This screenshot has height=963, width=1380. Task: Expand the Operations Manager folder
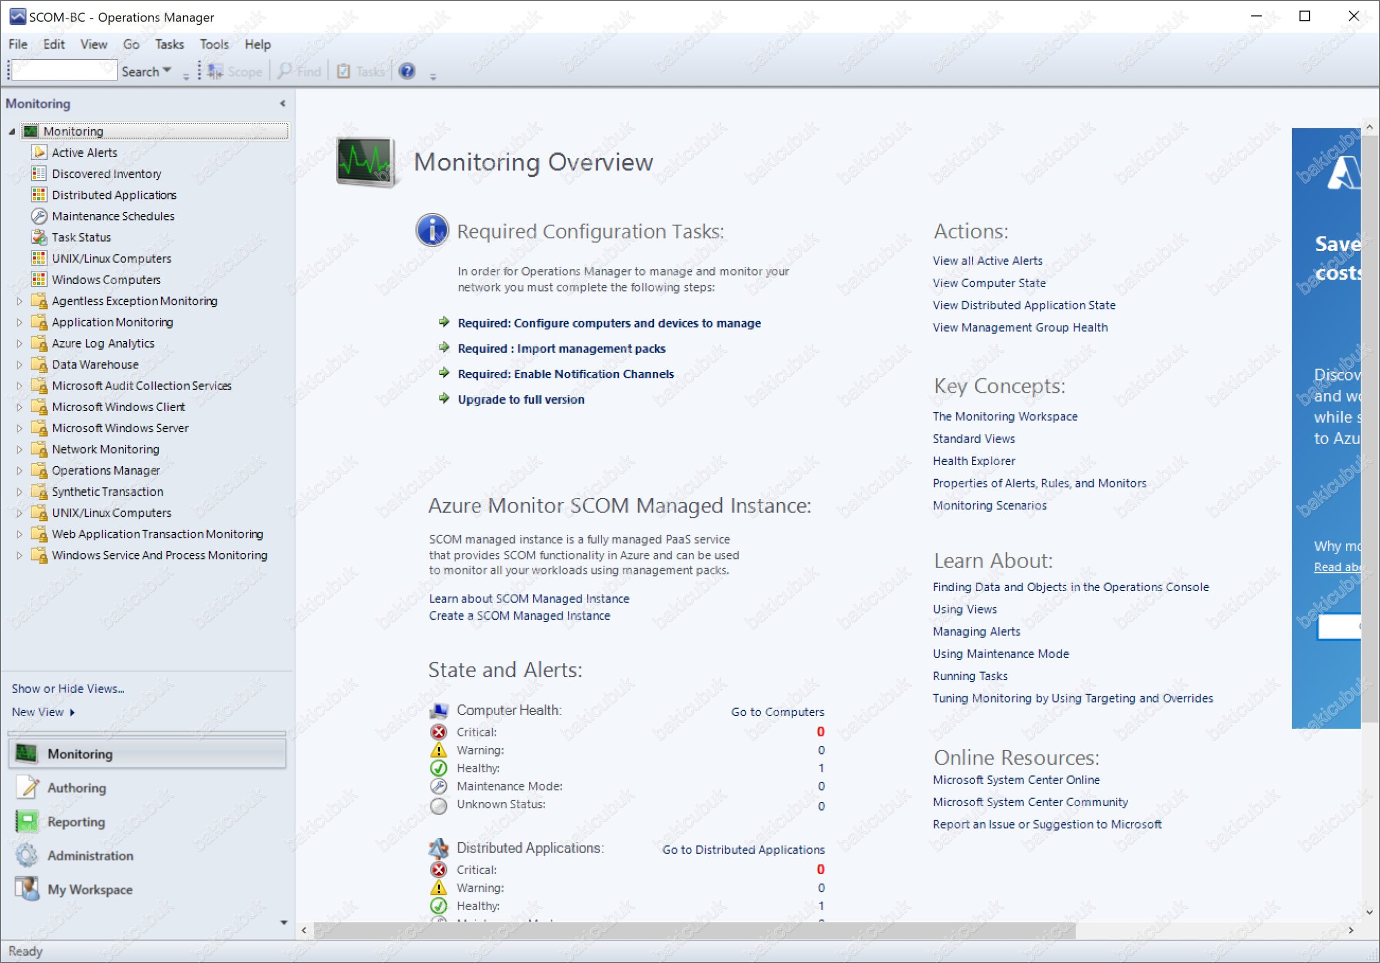pyautogui.click(x=19, y=470)
